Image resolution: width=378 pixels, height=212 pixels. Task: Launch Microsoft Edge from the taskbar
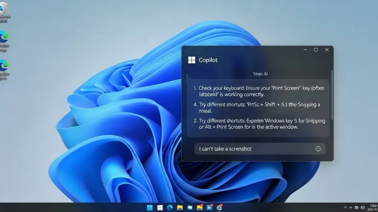click(x=170, y=208)
